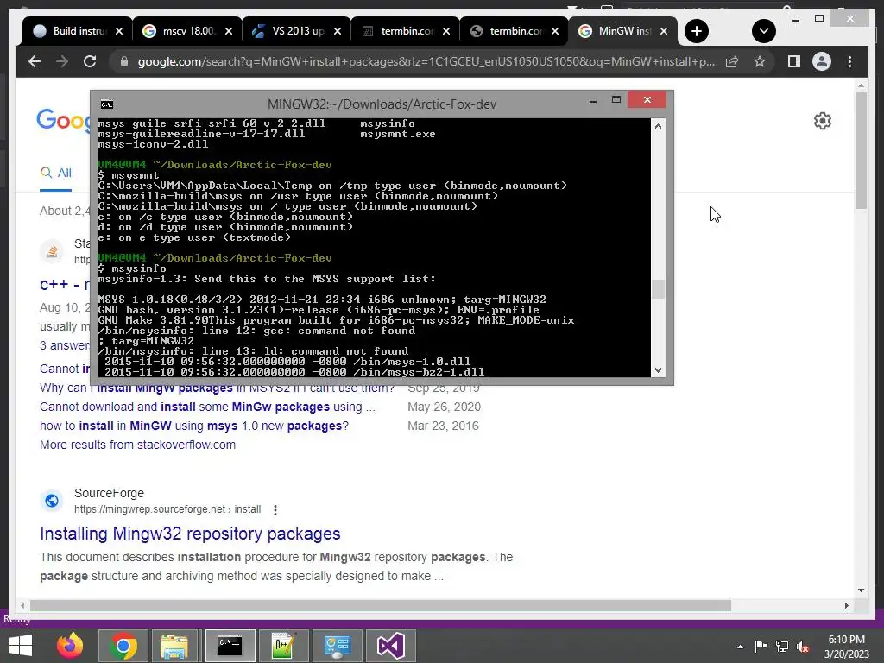Click up arrow in MINGW32 terminal scrollbar
Screen dimensions: 884x663
pos(658,126)
